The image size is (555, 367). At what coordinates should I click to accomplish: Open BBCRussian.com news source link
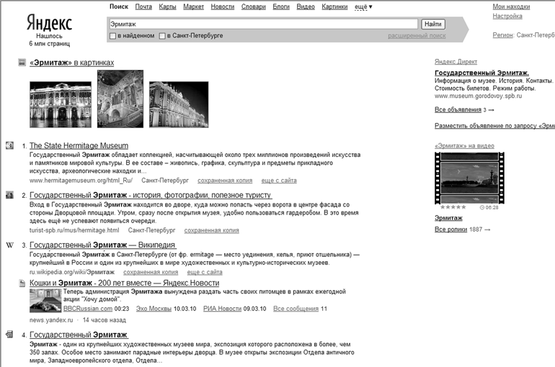[x=88, y=309]
